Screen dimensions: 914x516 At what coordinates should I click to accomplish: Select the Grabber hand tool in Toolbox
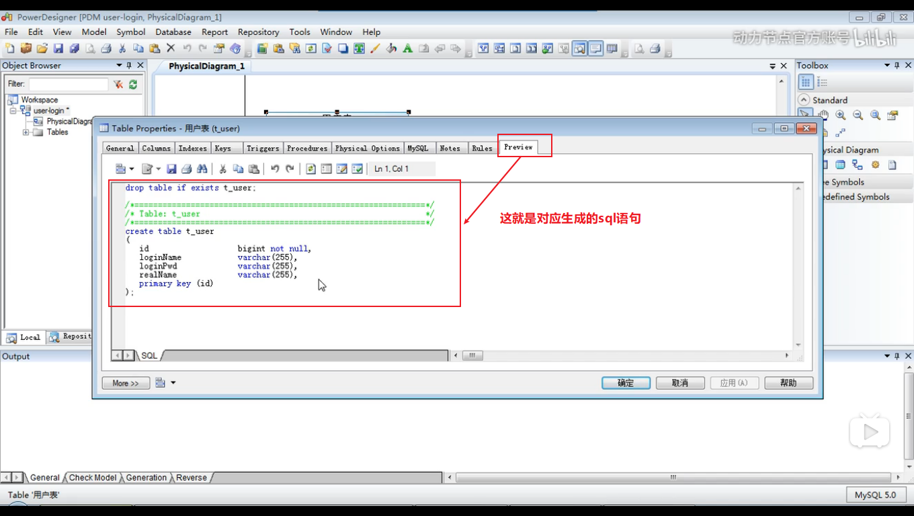point(823,116)
